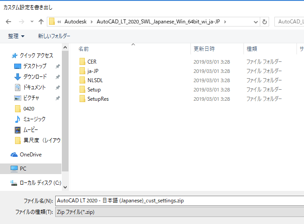Refresh the folder view
This screenshot has width=304, height=224.
[x=264, y=22]
